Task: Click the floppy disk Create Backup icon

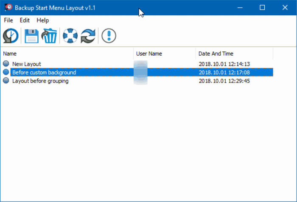Action: click(31, 36)
